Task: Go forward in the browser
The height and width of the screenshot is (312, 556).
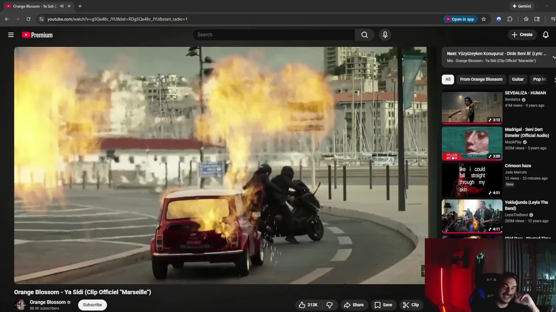Action: pos(17,19)
